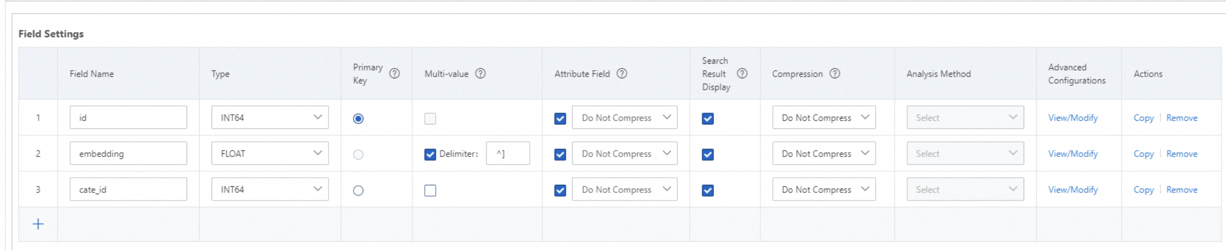
Task: Open Type dropdown for embedding field
Action: click(270, 154)
